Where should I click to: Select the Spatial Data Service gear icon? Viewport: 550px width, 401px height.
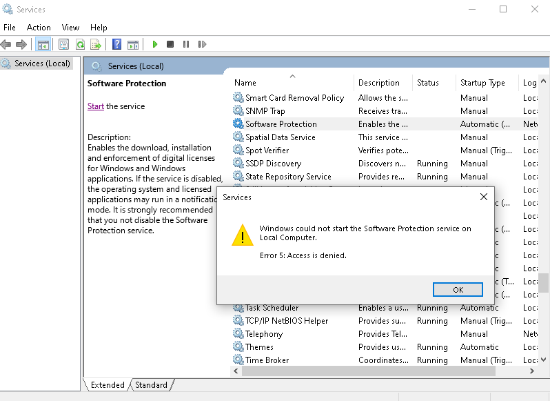click(x=238, y=137)
